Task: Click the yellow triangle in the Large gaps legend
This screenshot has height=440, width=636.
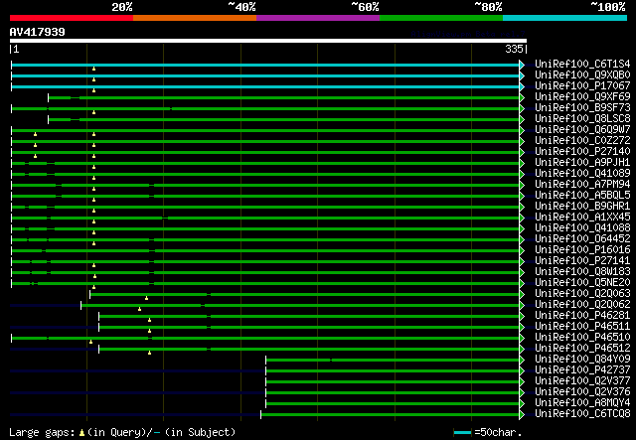Action: point(81,432)
